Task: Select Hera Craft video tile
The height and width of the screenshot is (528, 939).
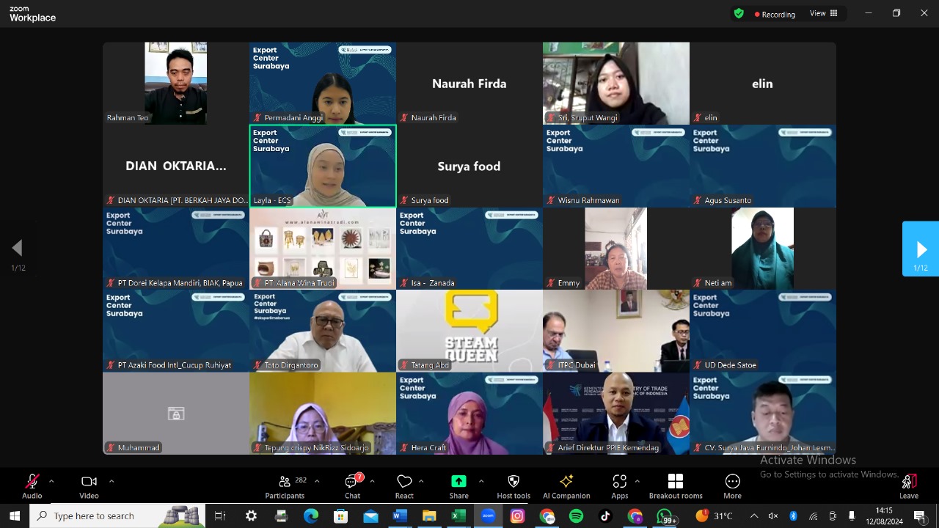Action: click(469, 414)
